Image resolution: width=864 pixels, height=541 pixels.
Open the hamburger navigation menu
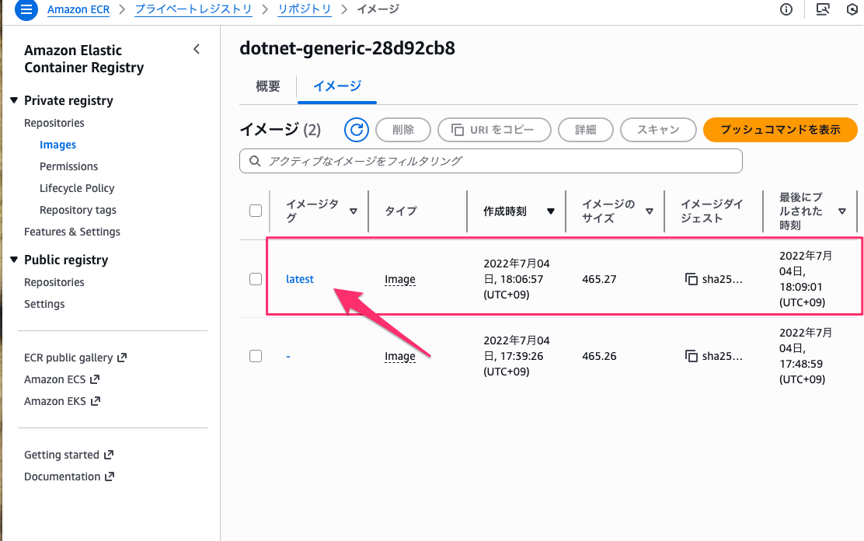click(26, 10)
